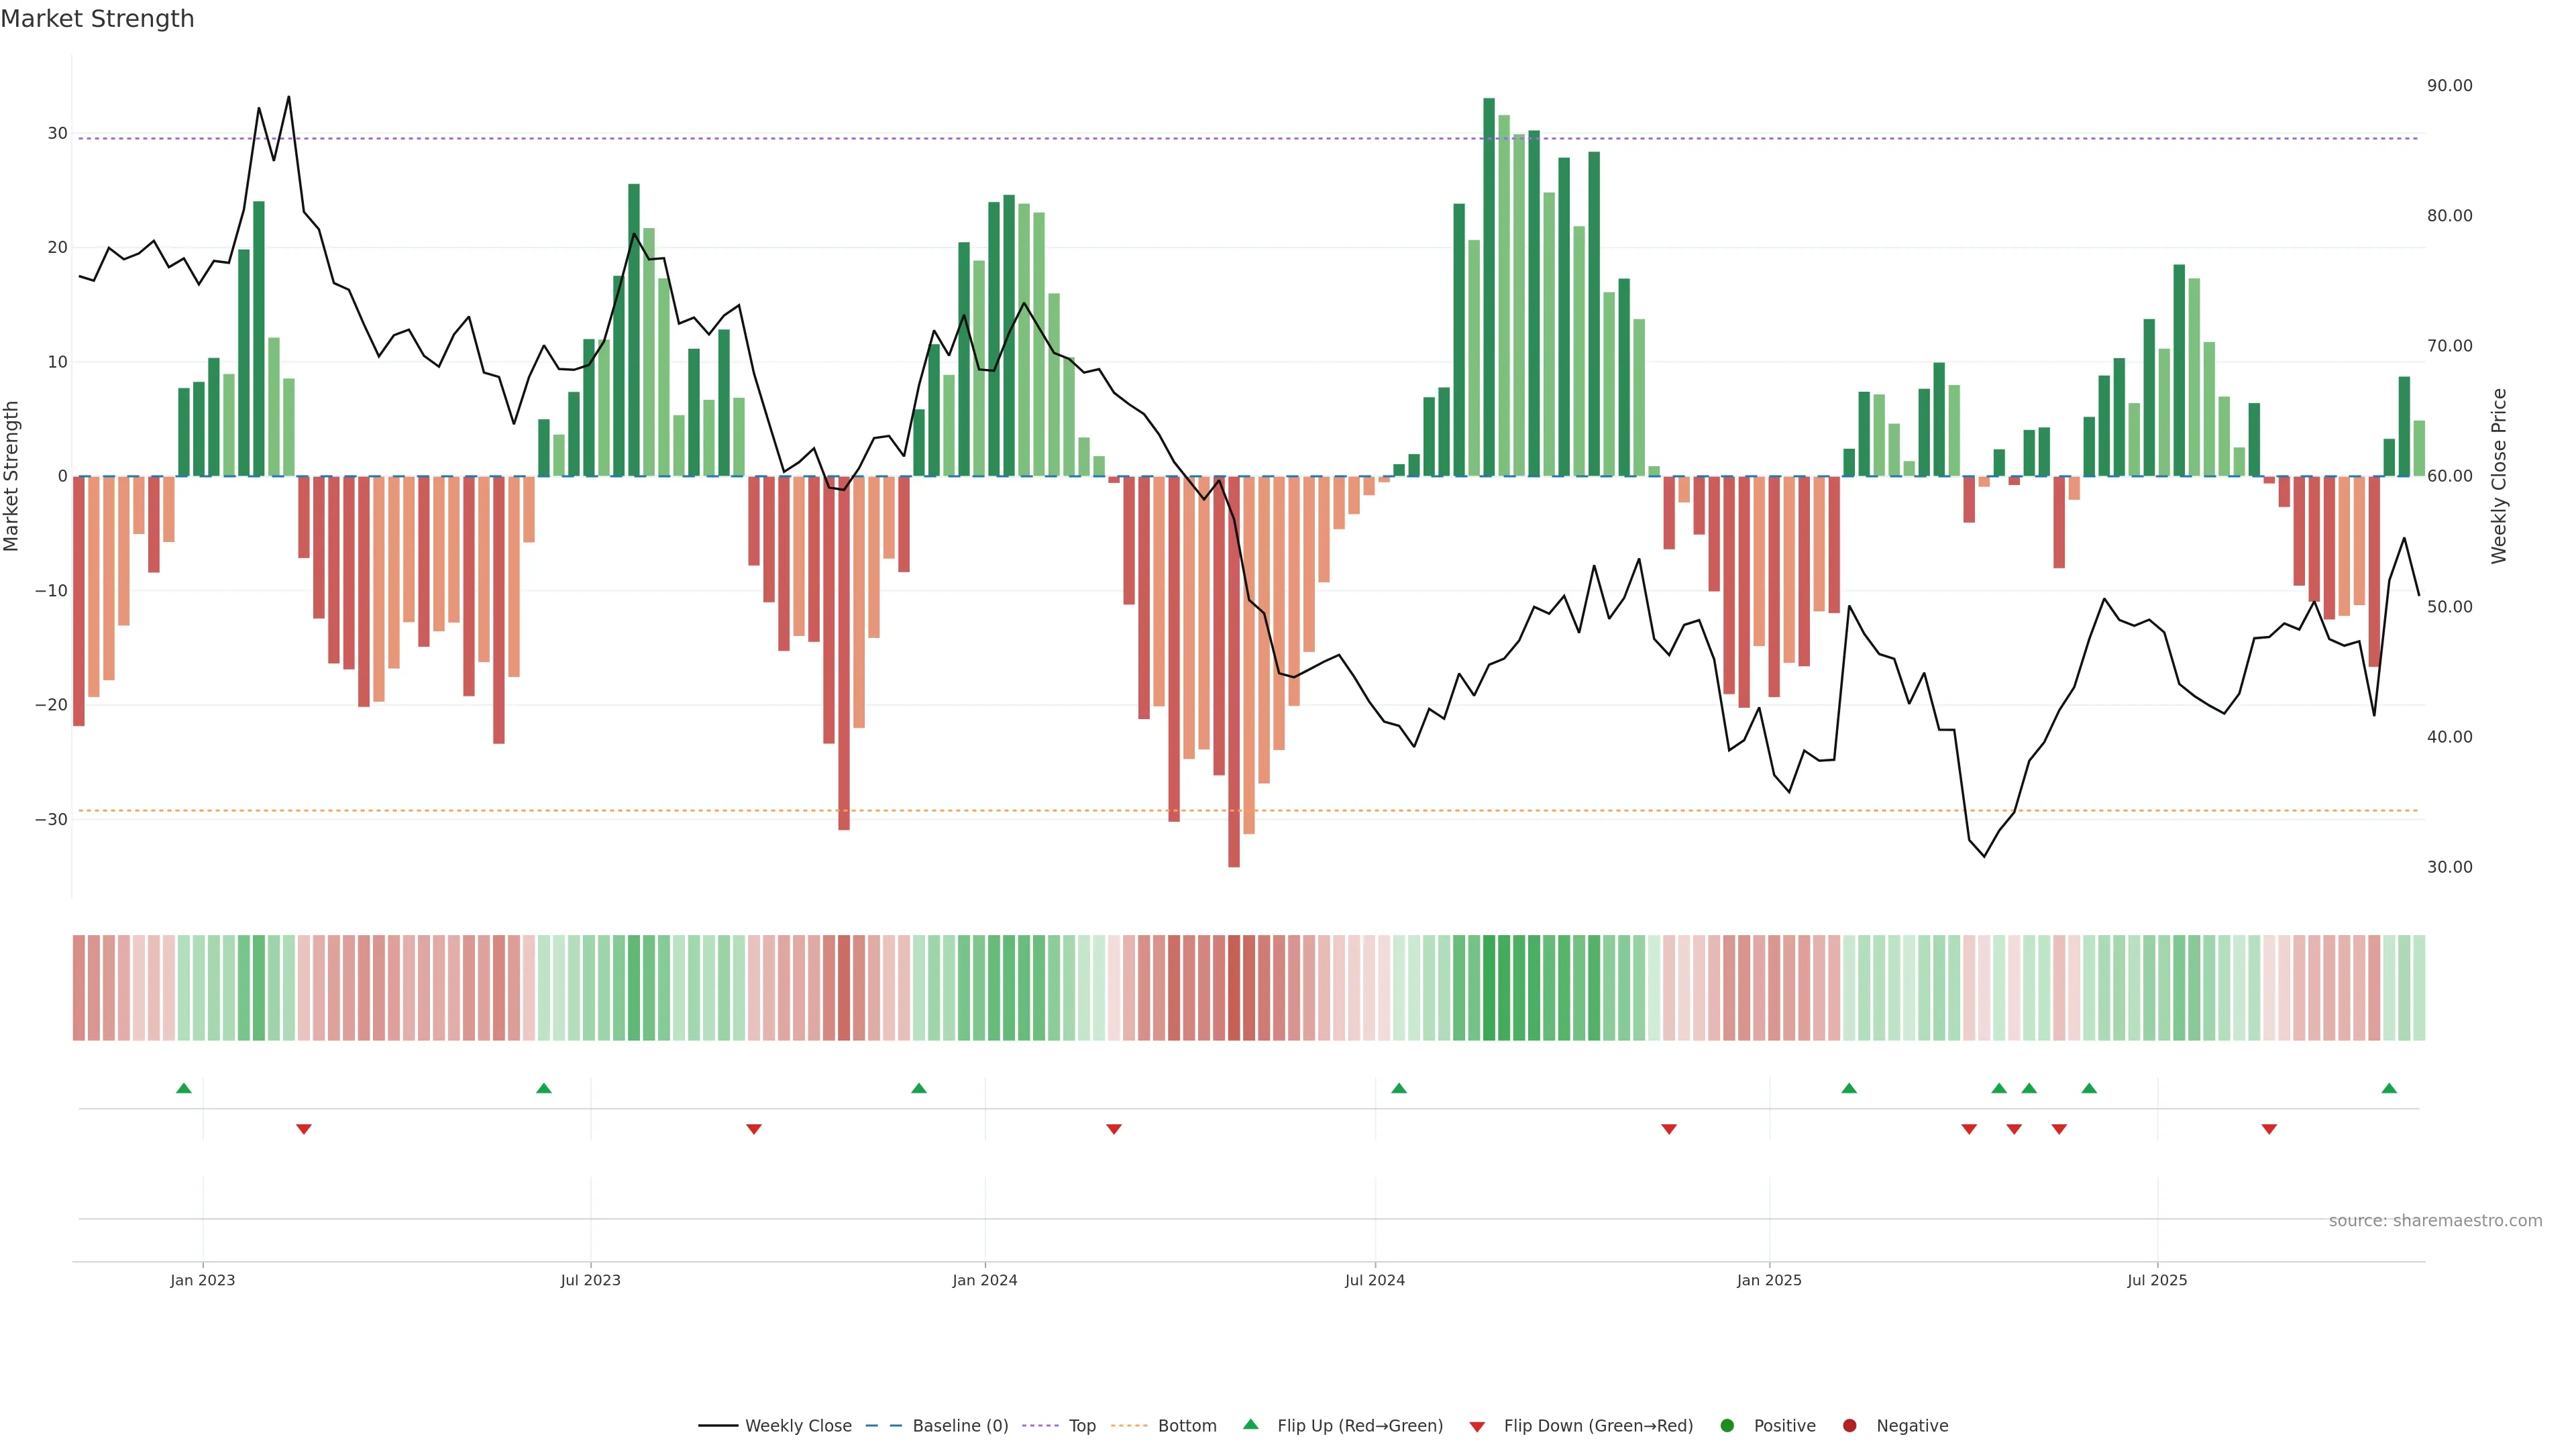Viewport: 2576px width, 1449px height.
Task: Click last green flip-up triangle at far right
Action: click(2389, 1088)
